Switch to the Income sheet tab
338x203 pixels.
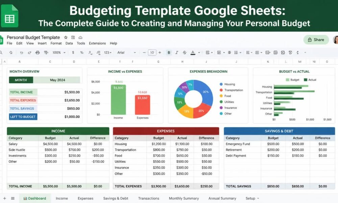point(62,198)
